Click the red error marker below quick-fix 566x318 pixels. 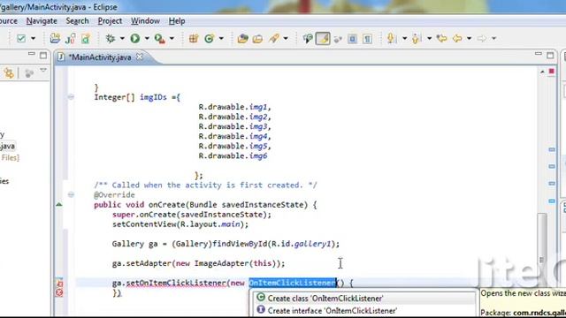pyautogui.click(x=59, y=292)
